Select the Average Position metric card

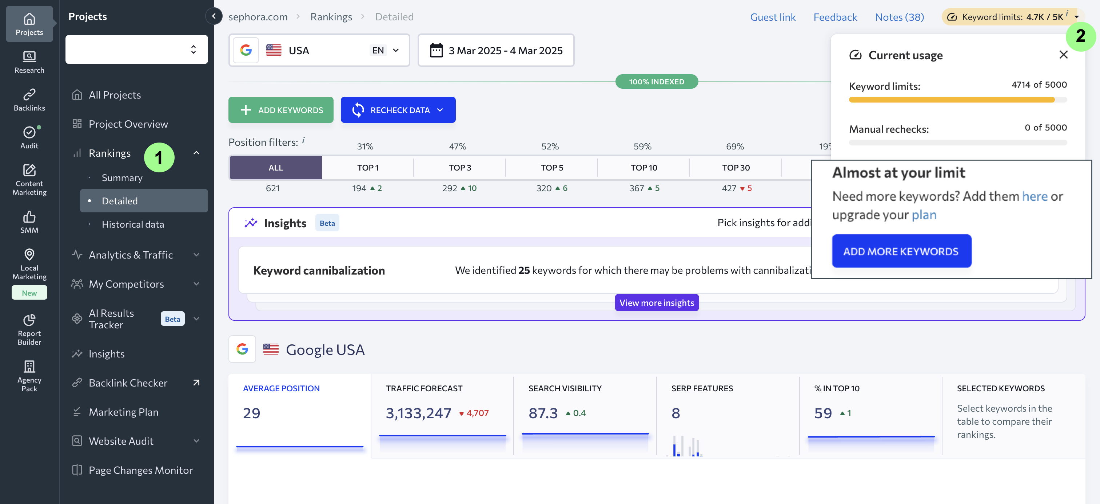[x=300, y=416]
